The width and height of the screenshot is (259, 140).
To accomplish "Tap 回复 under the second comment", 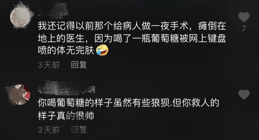I will coord(79,130).
